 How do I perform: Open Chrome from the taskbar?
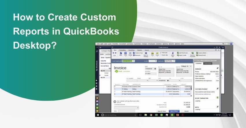[x=151, y=115]
